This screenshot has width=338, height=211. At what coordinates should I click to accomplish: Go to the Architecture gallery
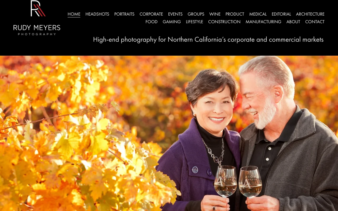click(x=310, y=14)
